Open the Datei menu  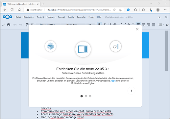tap(18, 17)
